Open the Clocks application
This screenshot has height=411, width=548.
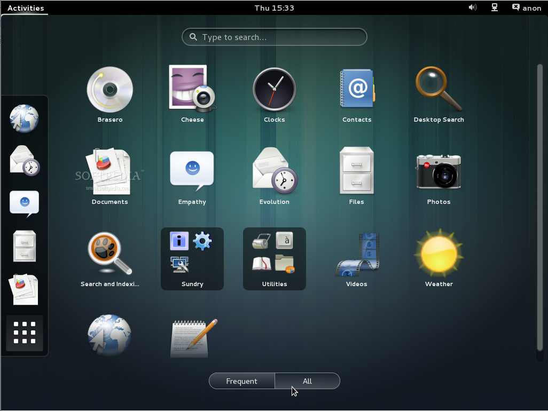(275, 94)
